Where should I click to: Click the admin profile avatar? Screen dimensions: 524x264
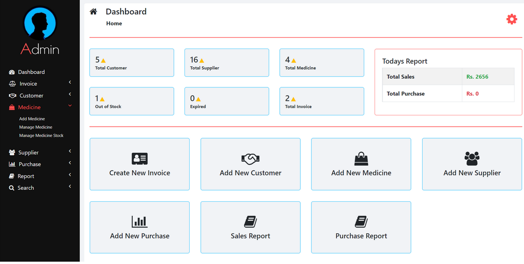[40, 23]
